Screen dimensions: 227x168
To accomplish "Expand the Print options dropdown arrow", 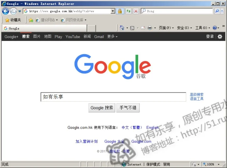I will pos(155,28).
